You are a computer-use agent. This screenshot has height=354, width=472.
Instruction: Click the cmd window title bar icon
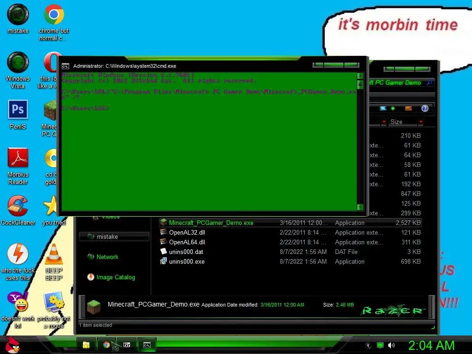pyautogui.click(x=65, y=66)
